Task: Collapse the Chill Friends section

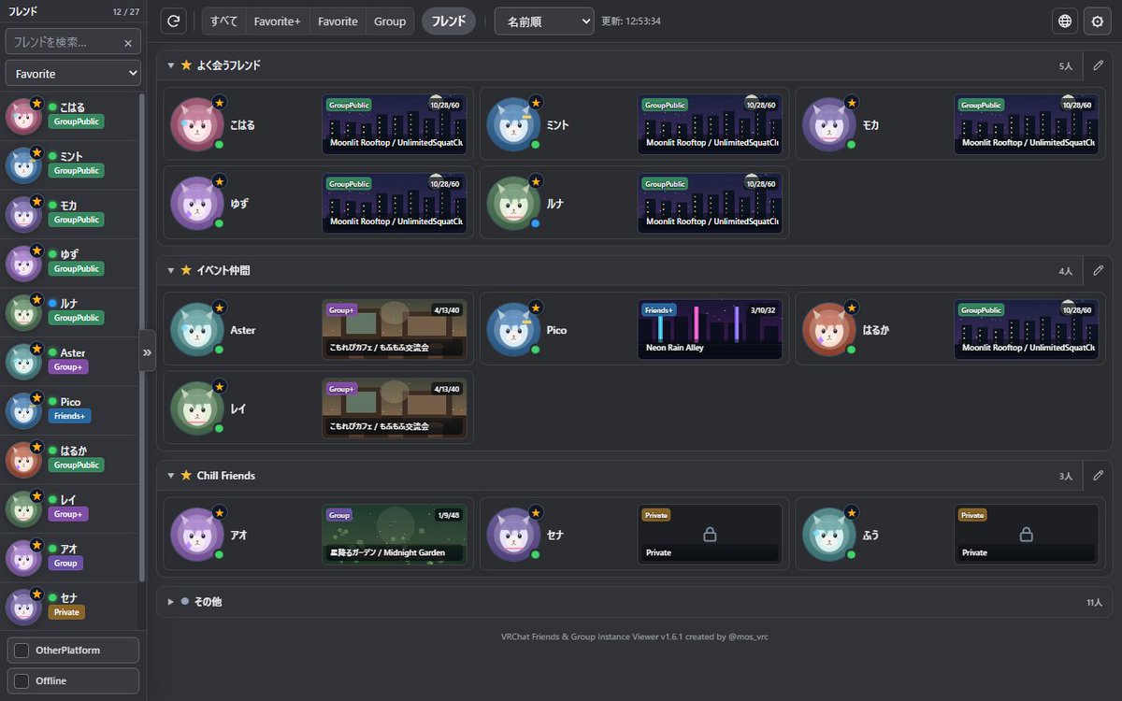Action: point(171,476)
